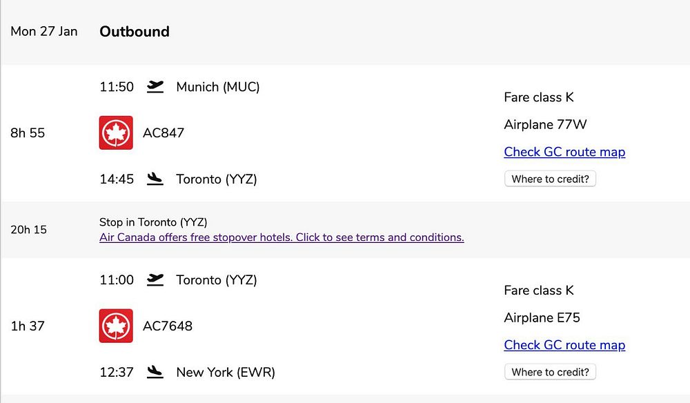Open GC route map for flight AC847
The width and height of the screenshot is (690, 403).
[x=564, y=152]
